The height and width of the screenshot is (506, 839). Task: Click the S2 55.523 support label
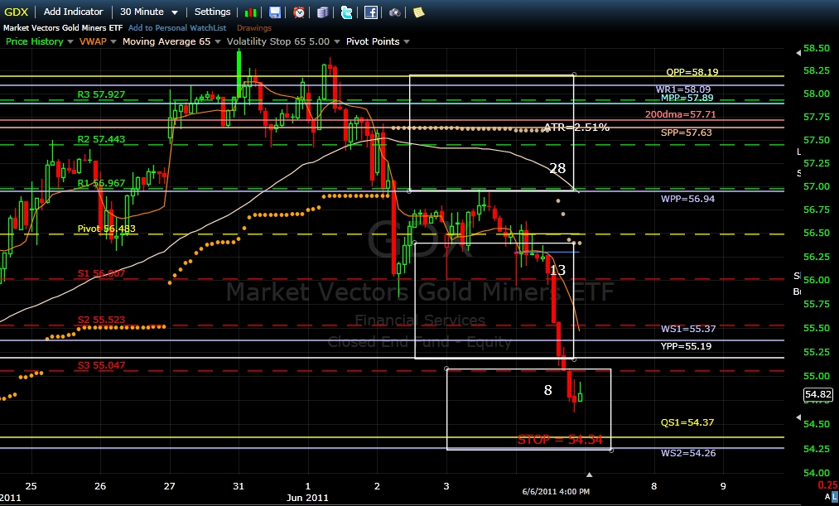pos(101,320)
